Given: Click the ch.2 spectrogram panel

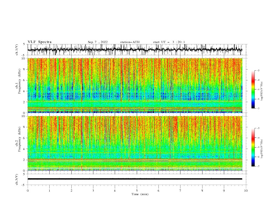Looking at the screenshot, I should click(x=135, y=143).
